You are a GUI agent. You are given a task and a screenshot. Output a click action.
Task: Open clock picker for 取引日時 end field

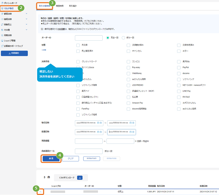(x=133, y=123)
